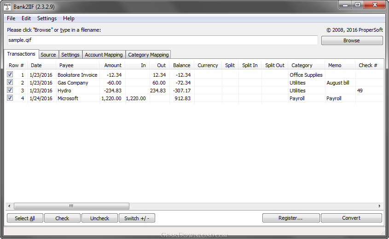389x239 pixels.
Task: Open the Help menu
Action: click(69, 18)
